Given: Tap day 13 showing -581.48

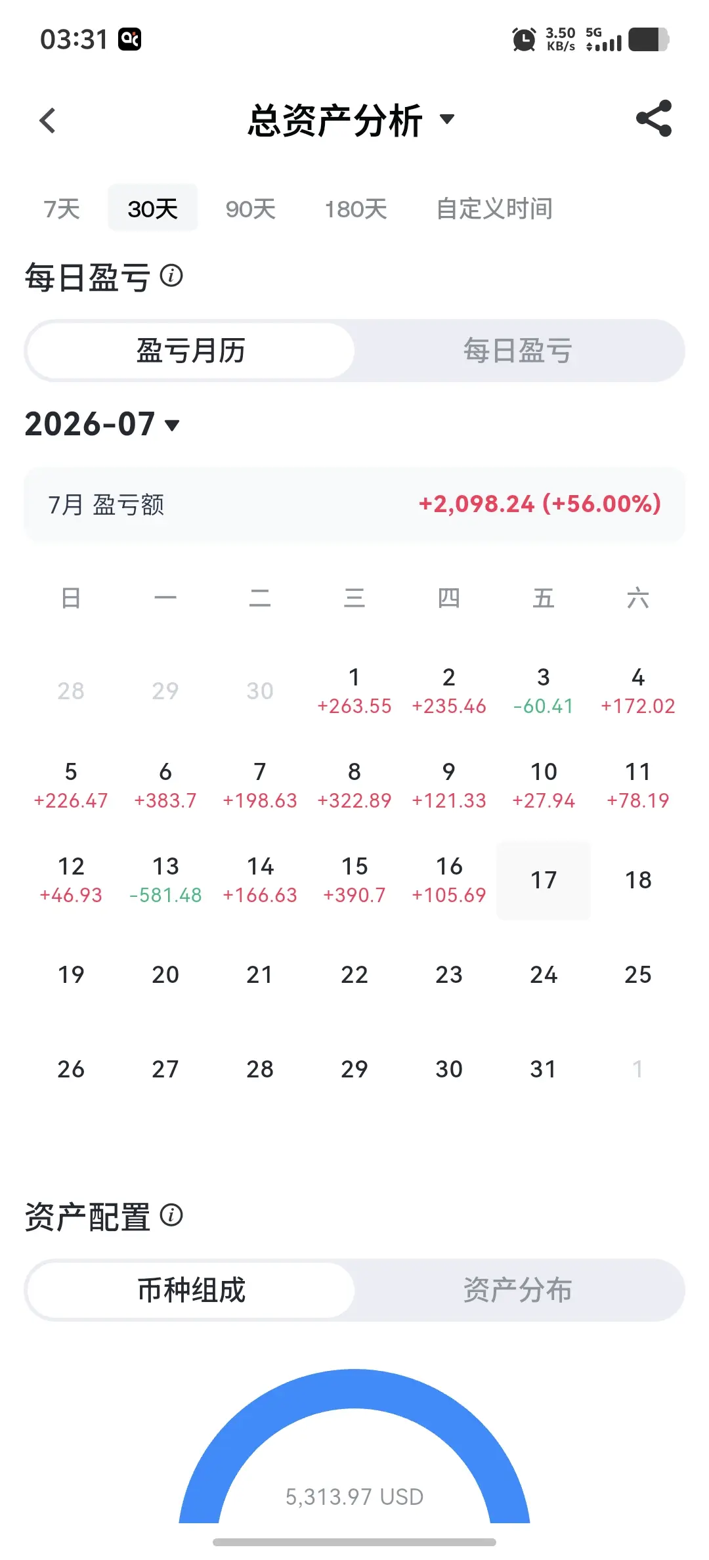Looking at the screenshot, I should pyautogui.click(x=165, y=880).
